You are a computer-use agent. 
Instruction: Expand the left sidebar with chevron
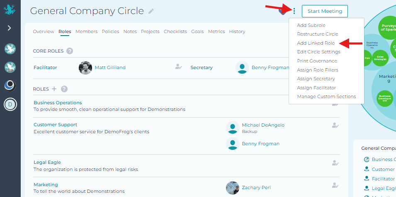point(10,28)
